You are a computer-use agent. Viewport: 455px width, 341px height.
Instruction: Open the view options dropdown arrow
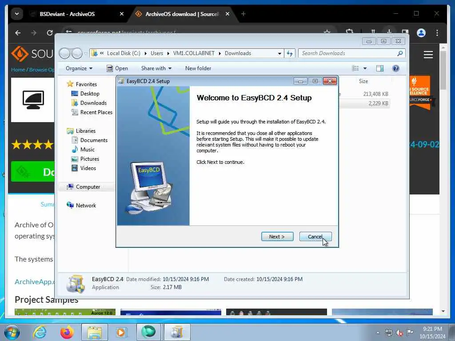click(x=365, y=68)
